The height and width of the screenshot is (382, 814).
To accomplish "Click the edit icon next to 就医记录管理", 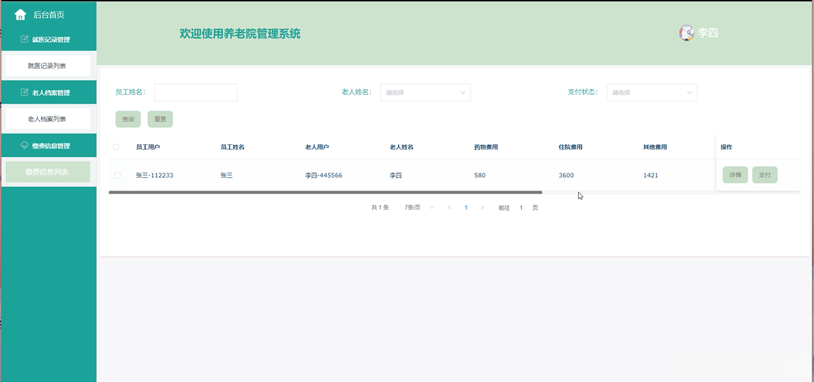I will pyautogui.click(x=24, y=39).
